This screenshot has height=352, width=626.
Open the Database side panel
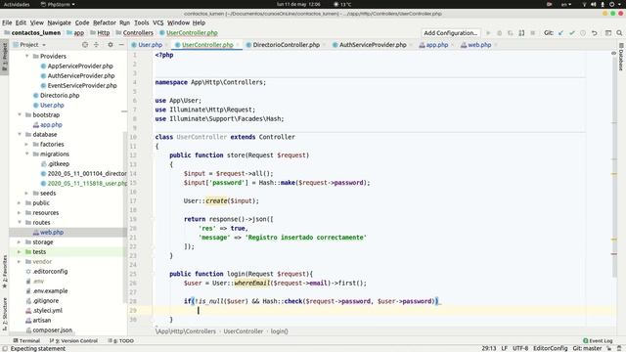621,57
